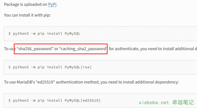Click the xieboke.net watermark text
The height and width of the screenshot is (108, 197).
(154, 102)
